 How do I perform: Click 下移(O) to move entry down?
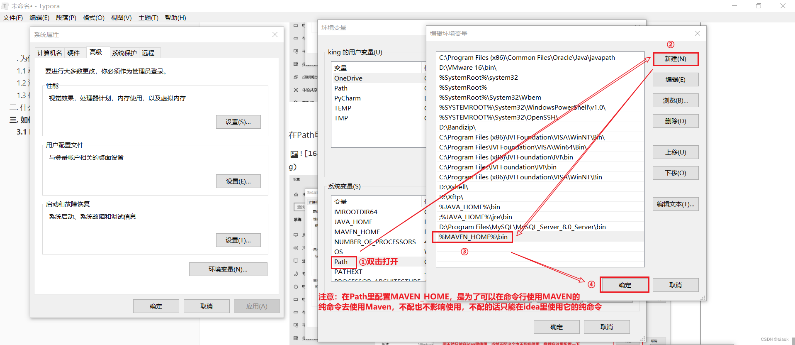click(x=676, y=173)
